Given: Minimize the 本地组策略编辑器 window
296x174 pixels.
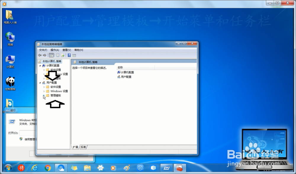Looking at the screenshot, I should 178,43.
